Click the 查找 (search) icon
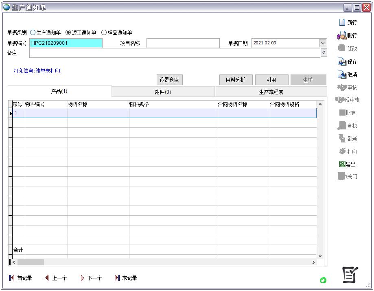 point(347,126)
